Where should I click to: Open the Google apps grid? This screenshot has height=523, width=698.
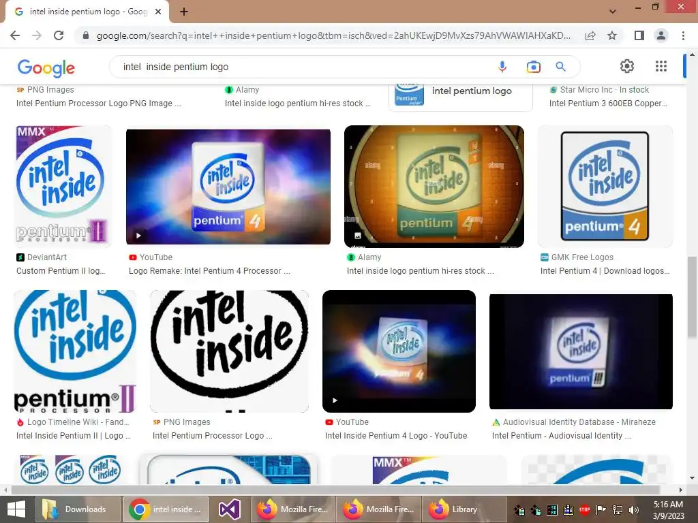pyautogui.click(x=661, y=66)
